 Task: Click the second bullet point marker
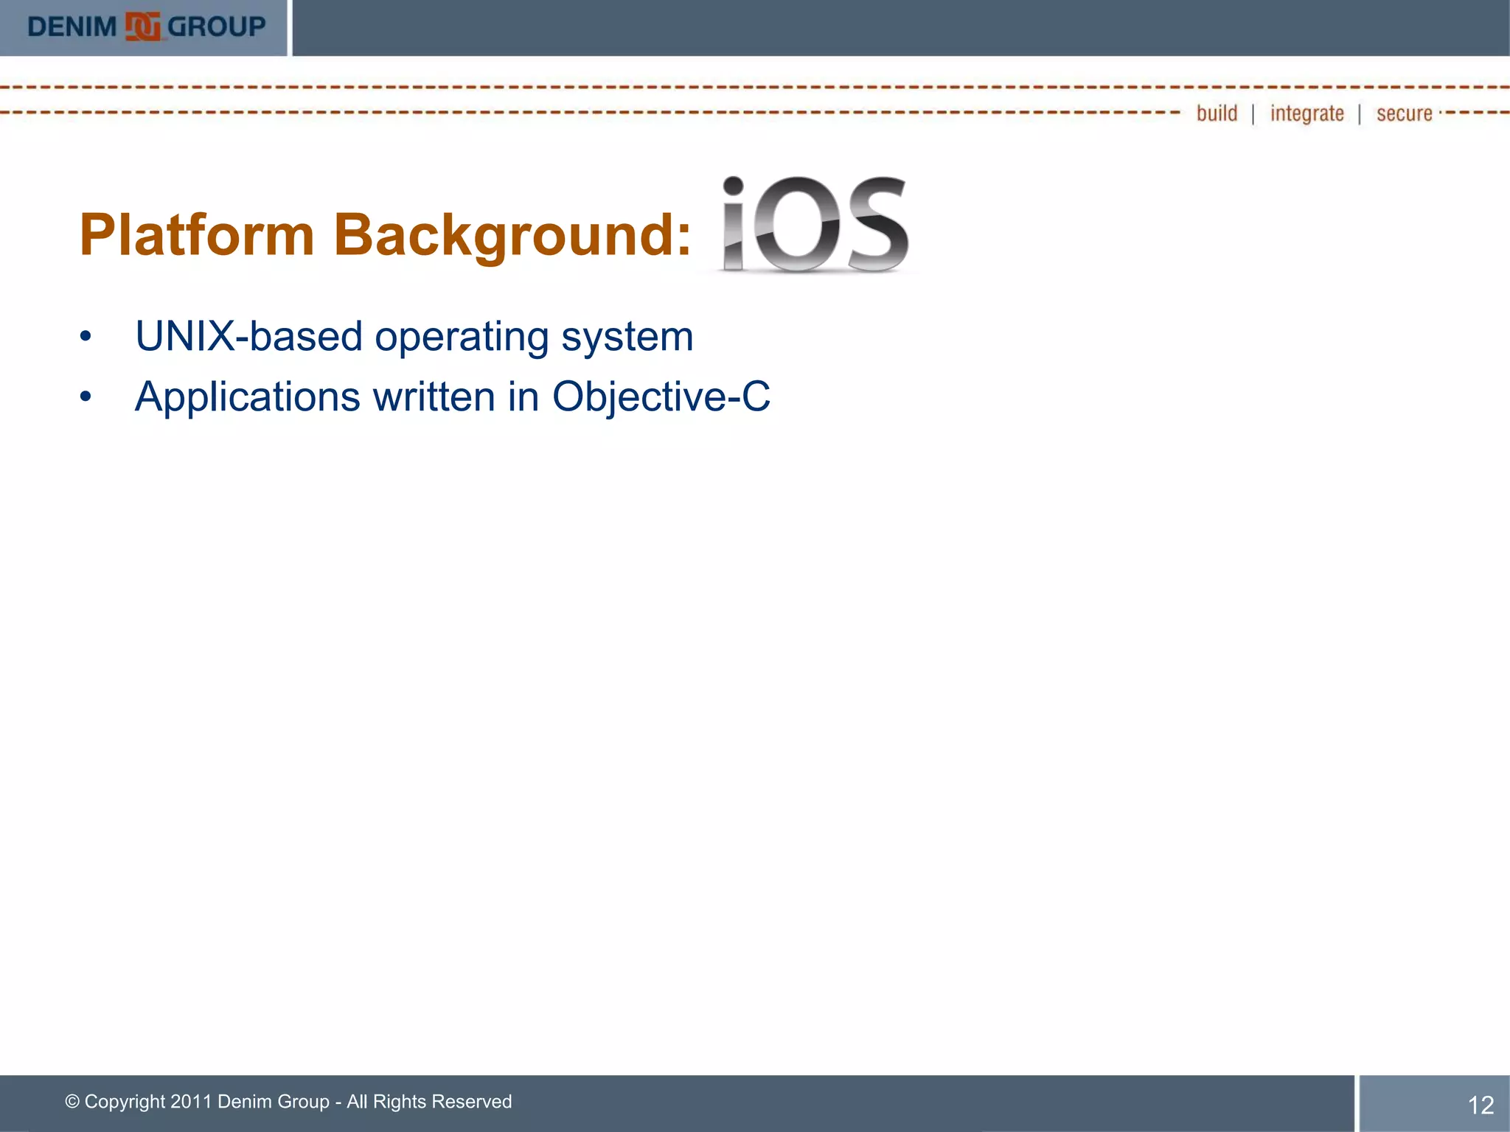coord(86,397)
